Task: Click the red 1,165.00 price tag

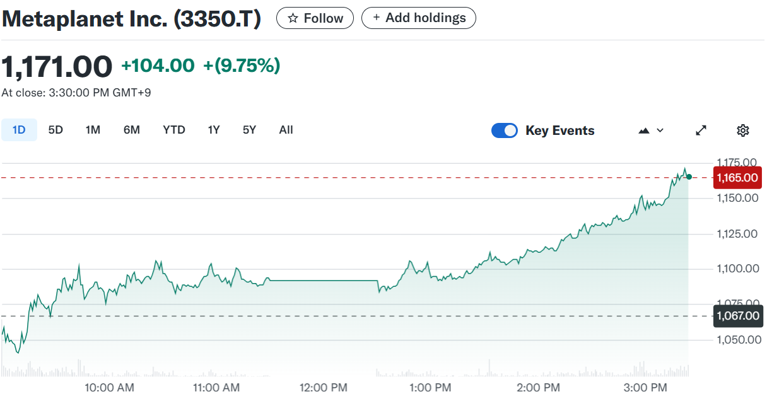Action: (737, 178)
